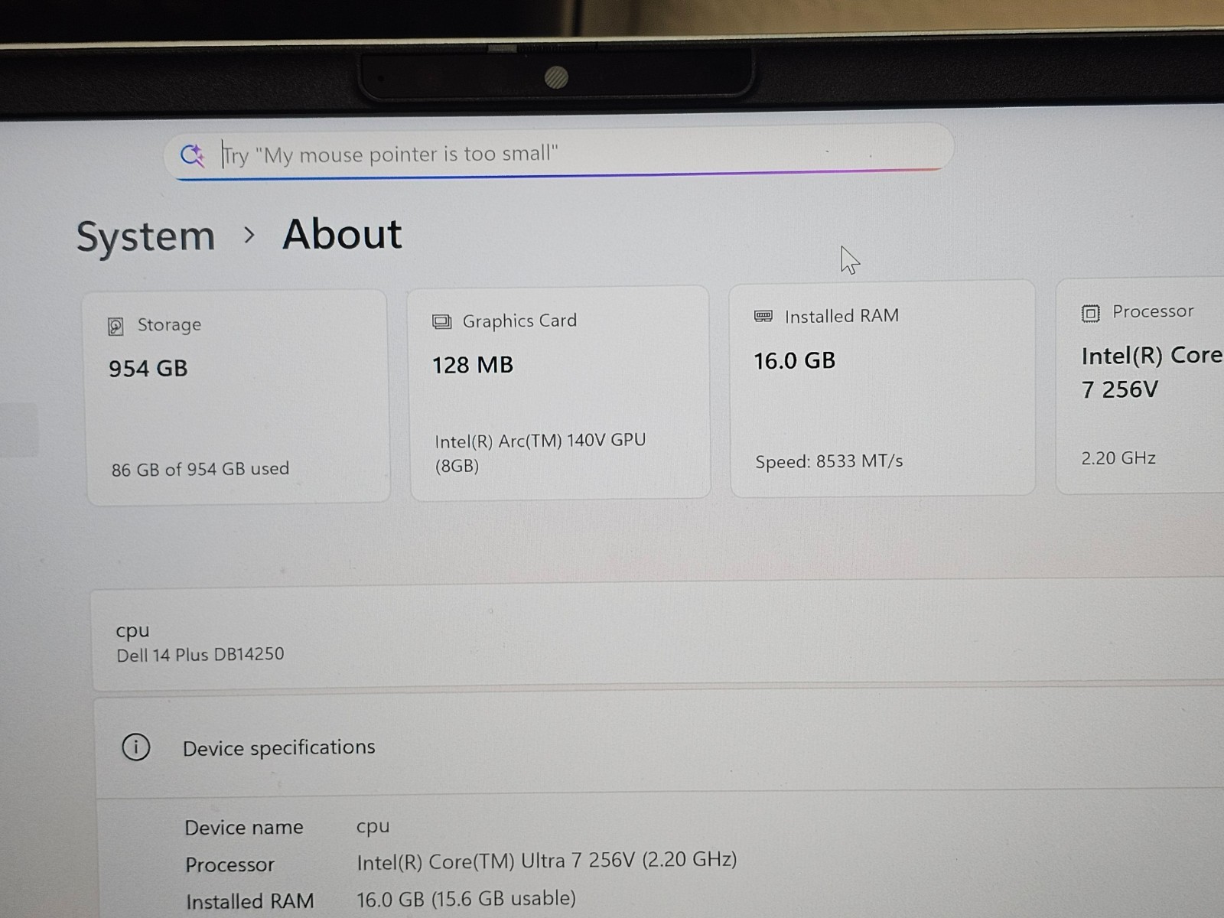
Task: Click the Installed RAM memory icon
Action: coord(763,317)
